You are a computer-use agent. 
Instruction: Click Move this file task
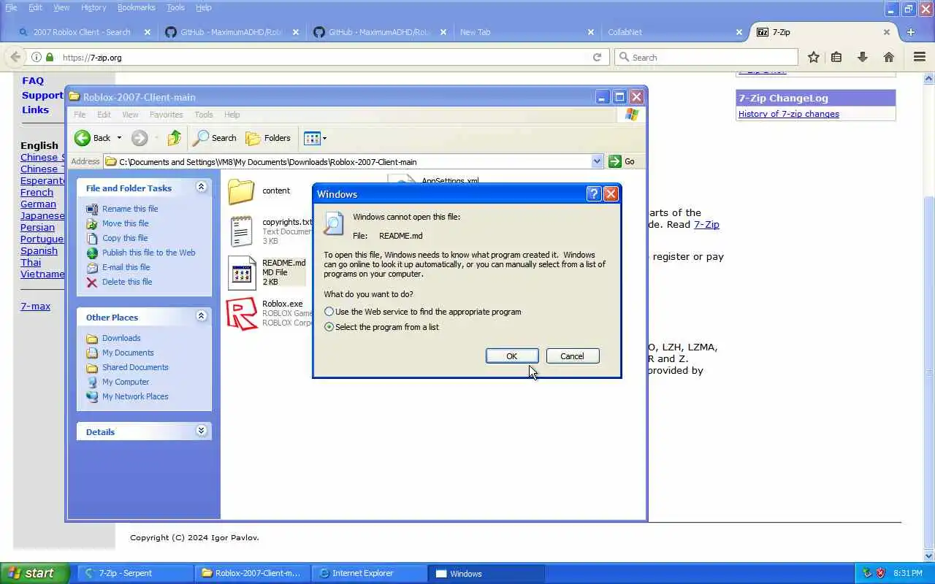pos(125,223)
